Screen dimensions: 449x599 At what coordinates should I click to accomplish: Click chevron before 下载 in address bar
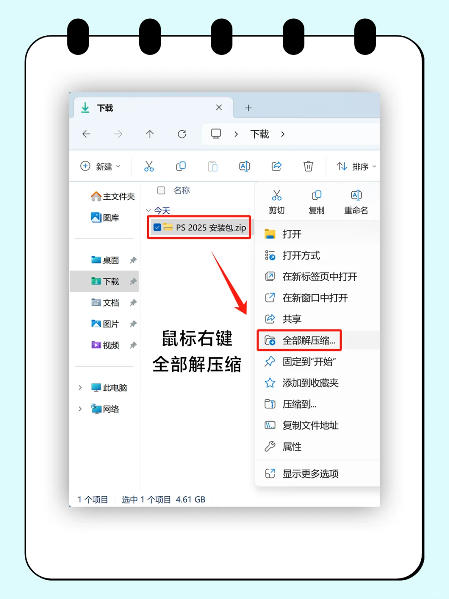pyautogui.click(x=236, y=134)
